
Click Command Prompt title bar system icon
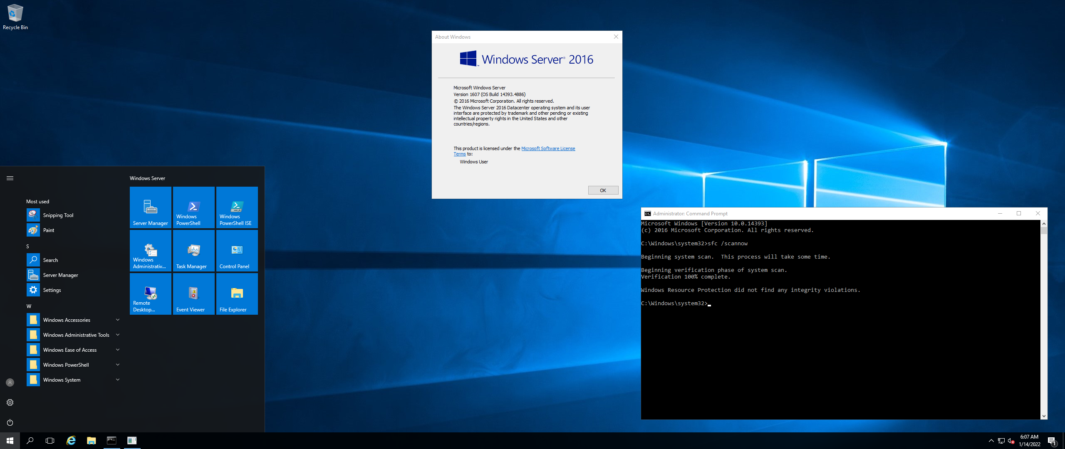[x=647, y=214]
